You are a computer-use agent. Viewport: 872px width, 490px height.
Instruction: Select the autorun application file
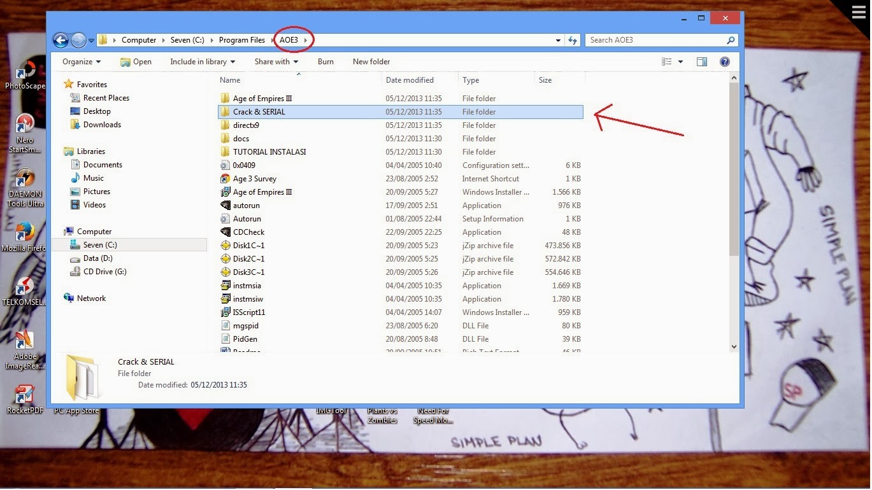[400, 206]
